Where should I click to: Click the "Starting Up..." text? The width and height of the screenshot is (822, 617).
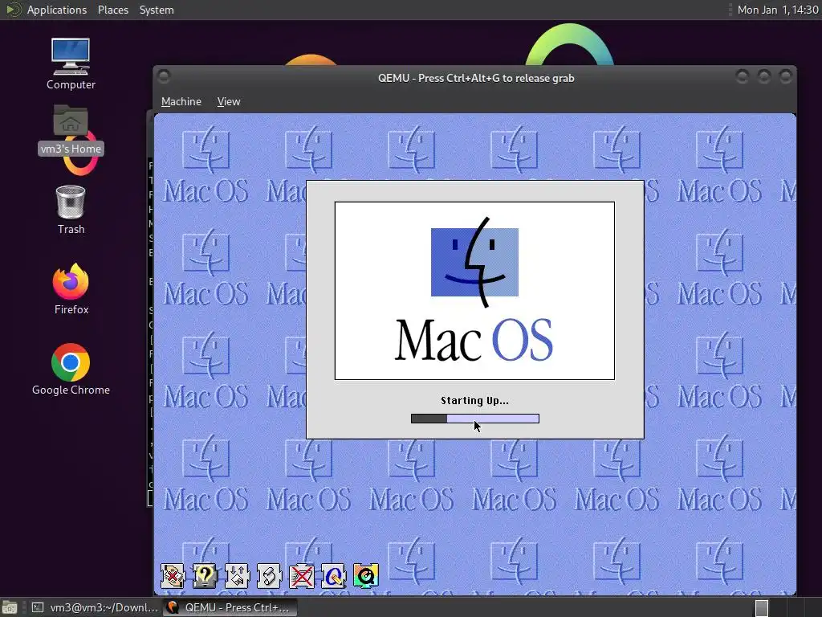[x=474, y=401]
